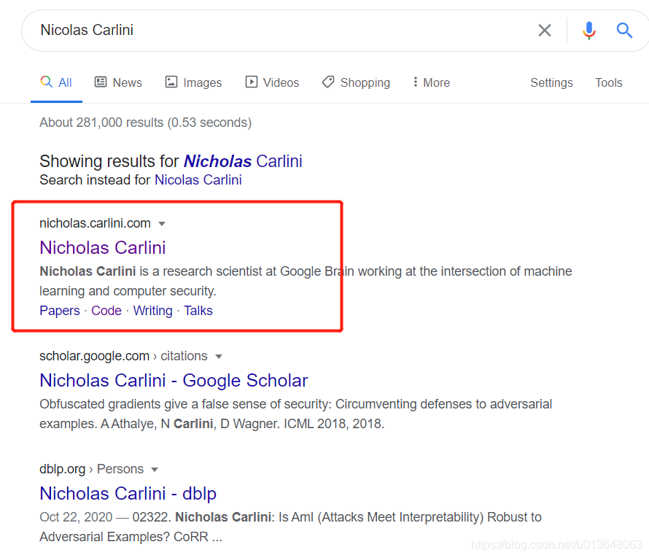Screen dimensions: 649x558
Task: Select the All results tab
Action: pos(56,82)
